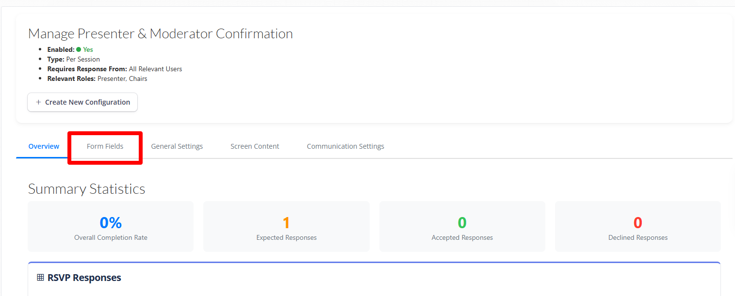Click the red Declined Responses count
735x296 pixels.
click(x=637, y=223)
